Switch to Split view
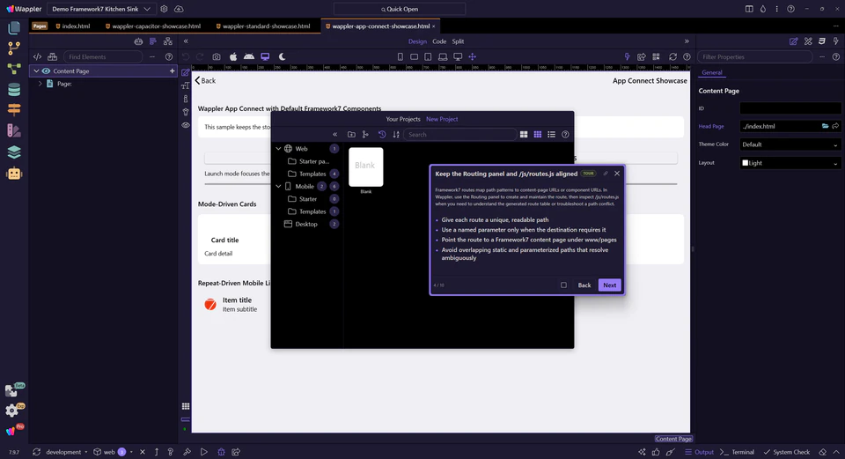This screenshot has height=459, width=845. point(458,41)
